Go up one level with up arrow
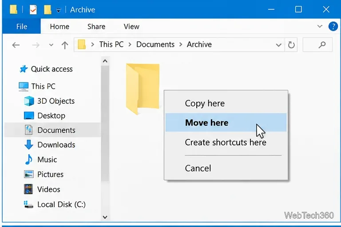The height and width of the screenshot is (227, 341). pyautogui.click(x=64, y=45)
